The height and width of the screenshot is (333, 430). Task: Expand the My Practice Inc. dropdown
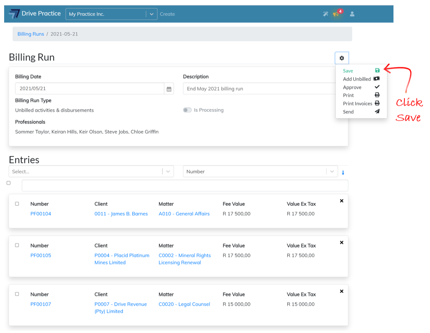point(151,14)
